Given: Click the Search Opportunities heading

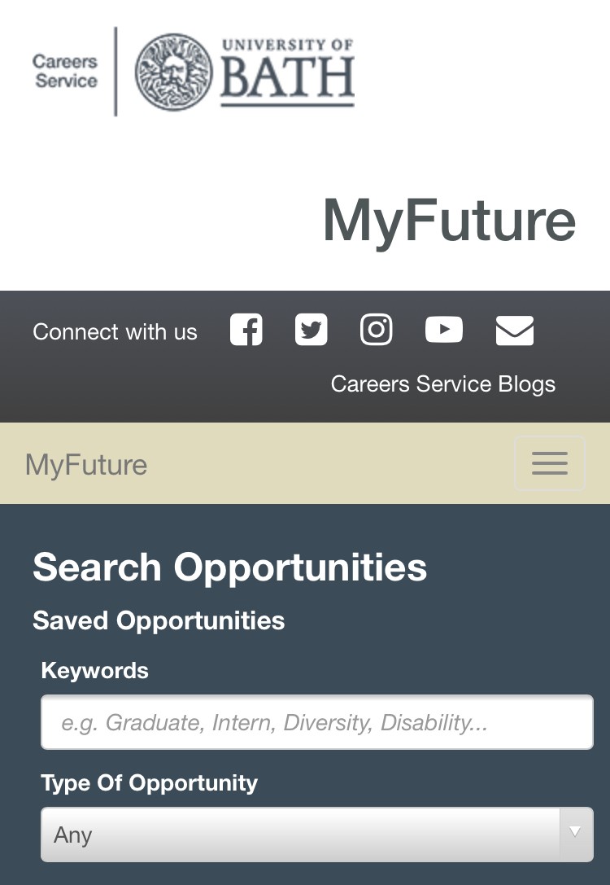Looking at the screenshot, I should coord(230,567).
